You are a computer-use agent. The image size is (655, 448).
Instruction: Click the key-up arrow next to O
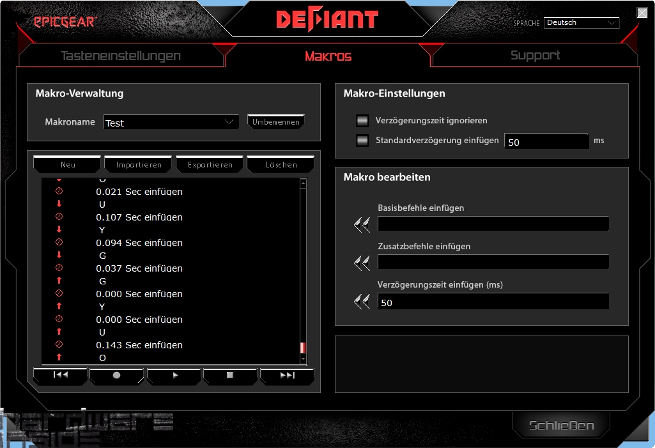59,357
